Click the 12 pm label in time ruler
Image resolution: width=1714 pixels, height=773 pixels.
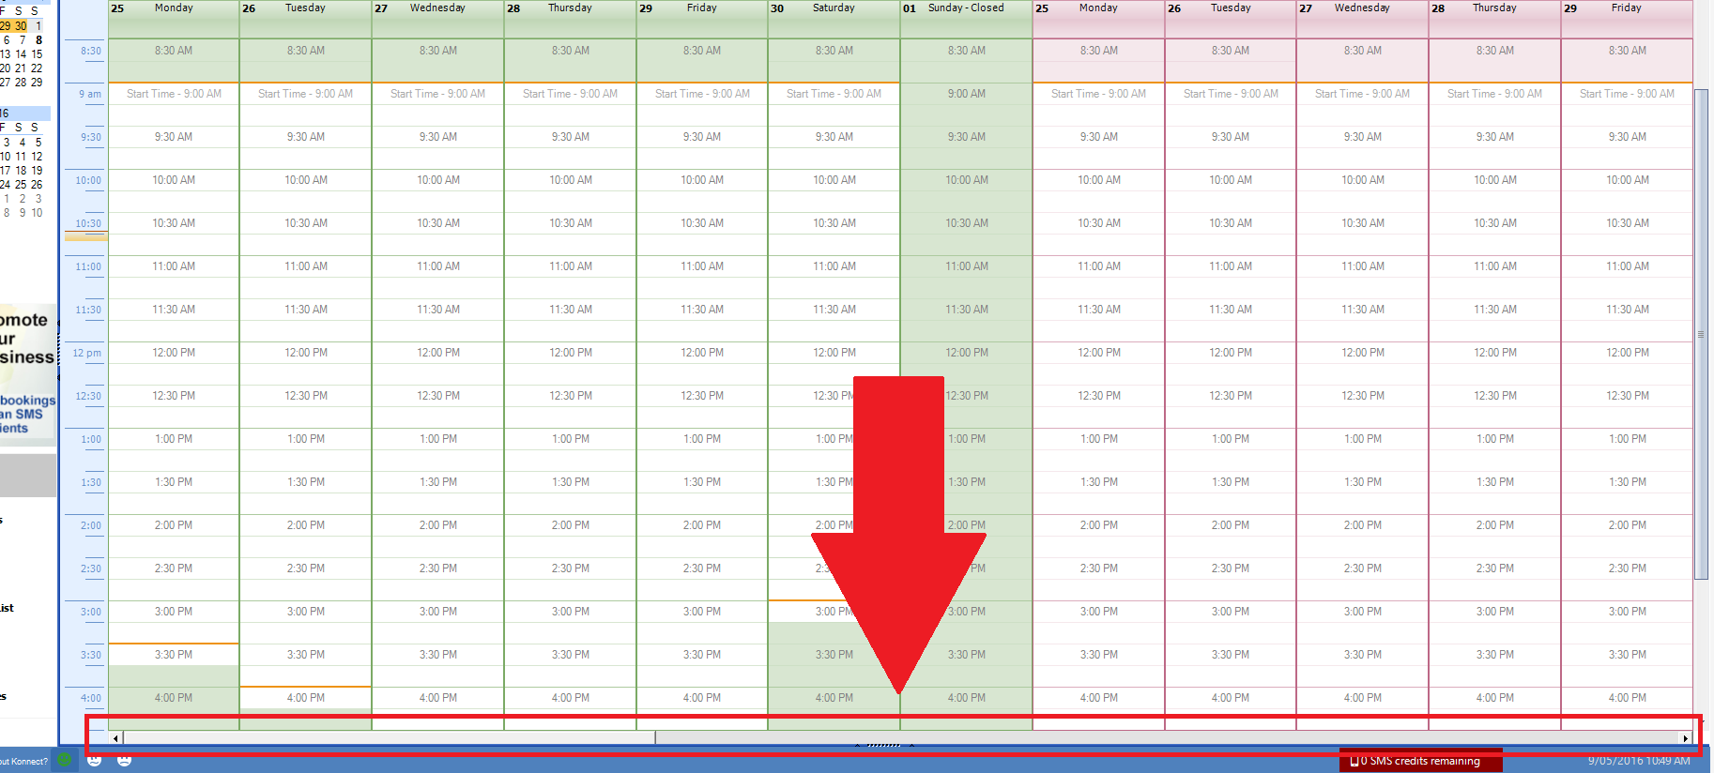86,354
